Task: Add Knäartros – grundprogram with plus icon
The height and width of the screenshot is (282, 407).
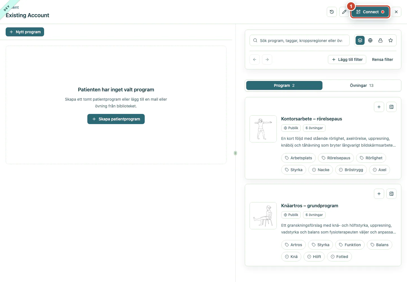Action: (379, 194)
